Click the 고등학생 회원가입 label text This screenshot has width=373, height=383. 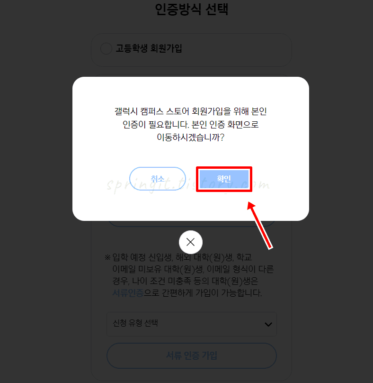pos(149,48)
